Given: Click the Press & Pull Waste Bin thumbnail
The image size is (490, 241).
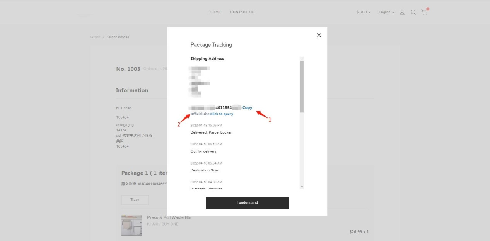Looking at the screenshot, I should (131, 226).
